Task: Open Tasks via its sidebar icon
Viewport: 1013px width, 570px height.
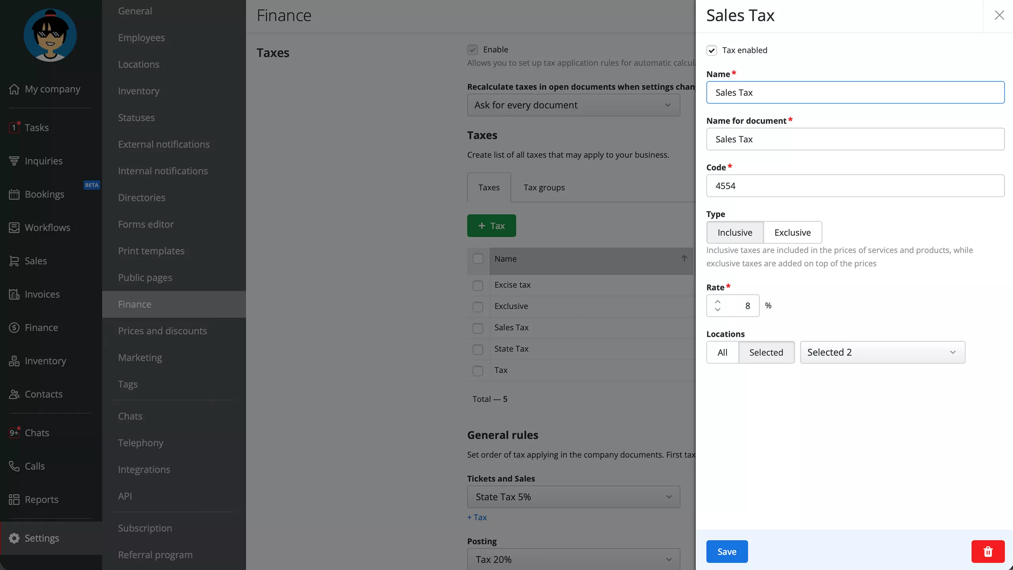Action: (14, 127)
